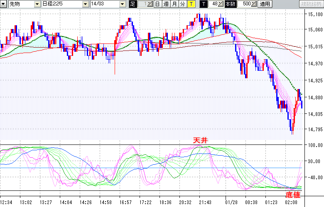
Task: Open the far-left toolbar dropdown arrow
Action: [3, 4]
